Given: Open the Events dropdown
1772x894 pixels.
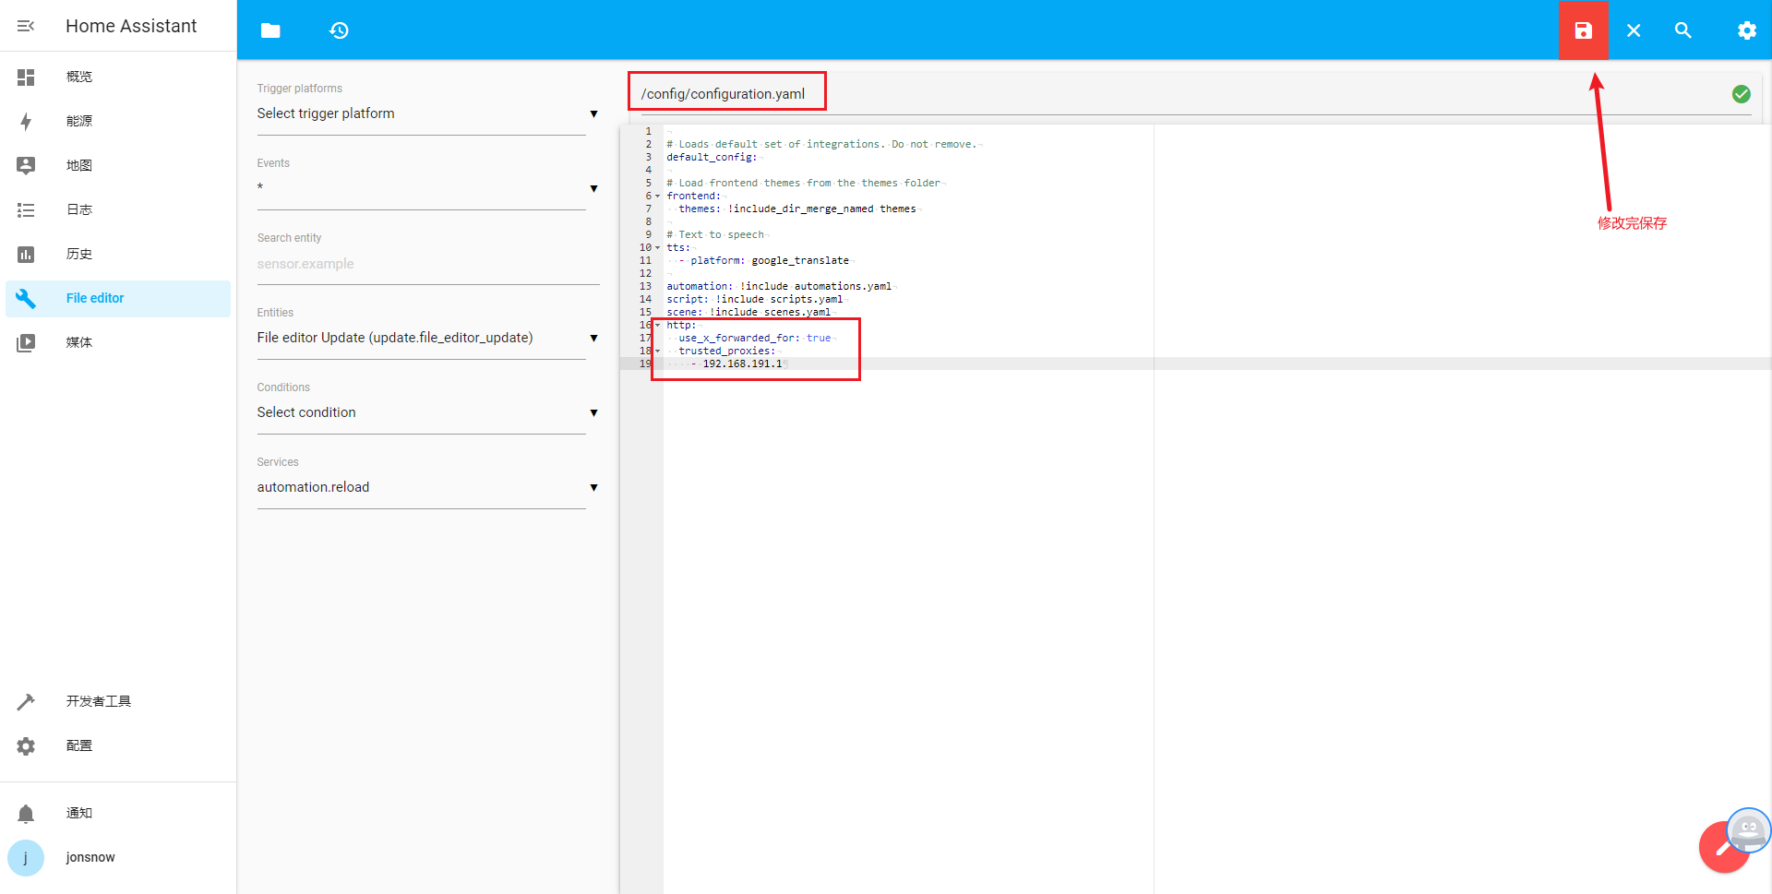Looking at the screenshot, I should [x=426, y=188].
